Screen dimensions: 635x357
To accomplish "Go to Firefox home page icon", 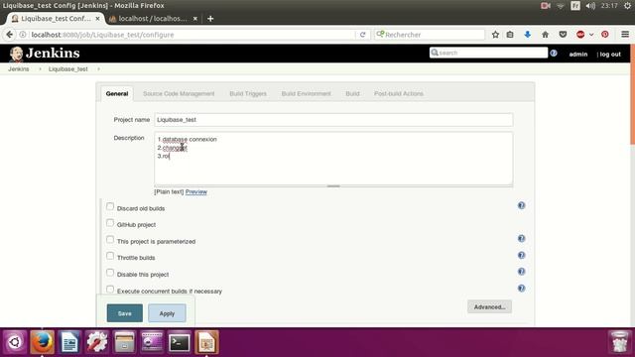I will point(545,35).
